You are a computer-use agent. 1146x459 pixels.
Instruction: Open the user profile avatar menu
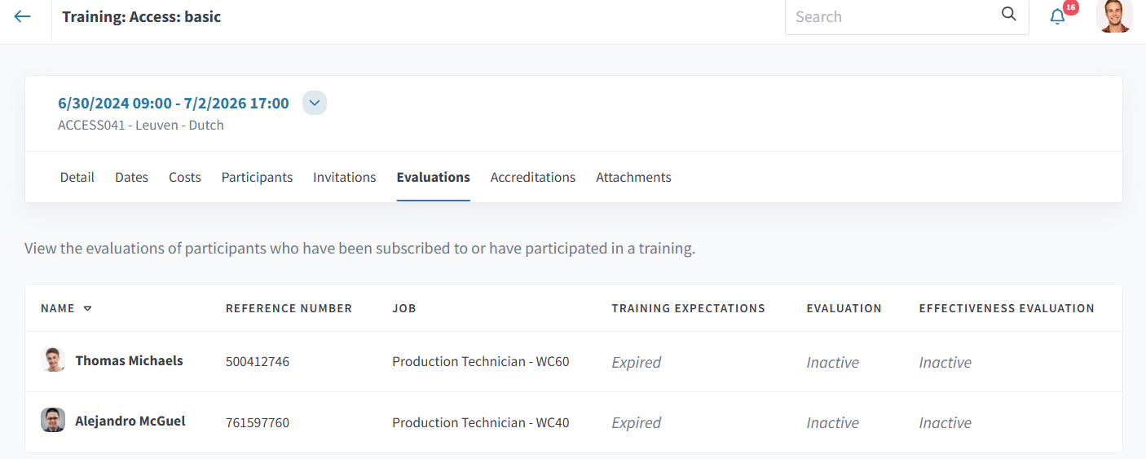pyautogui.click(x=1114, y=15)
